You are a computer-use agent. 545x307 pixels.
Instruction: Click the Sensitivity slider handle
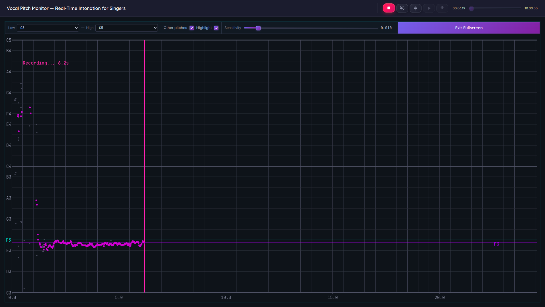point(258,28)
